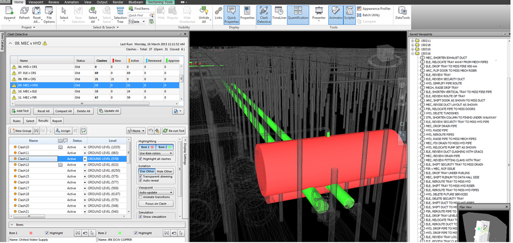
Task: Expand the 150211 viewpoints folder
Action: click(x=413, y=40)
